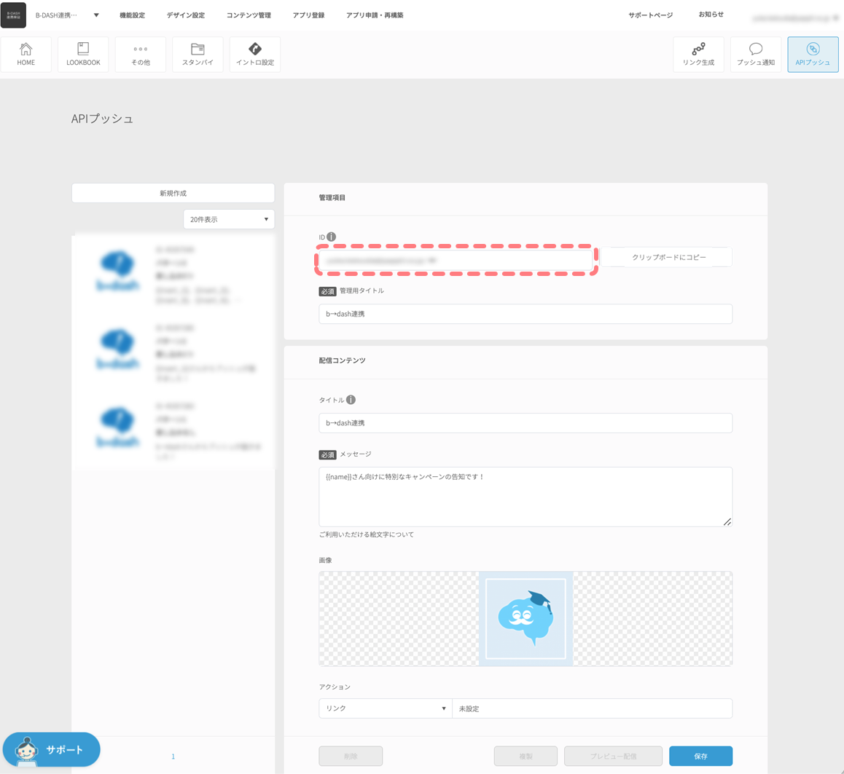Screen dimensions: 844x774
Task: Click the ID info icon
Action: [332, 237]
